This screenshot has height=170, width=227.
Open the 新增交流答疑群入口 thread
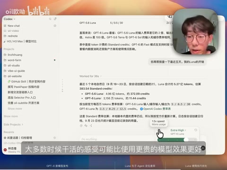pos(20,92)
